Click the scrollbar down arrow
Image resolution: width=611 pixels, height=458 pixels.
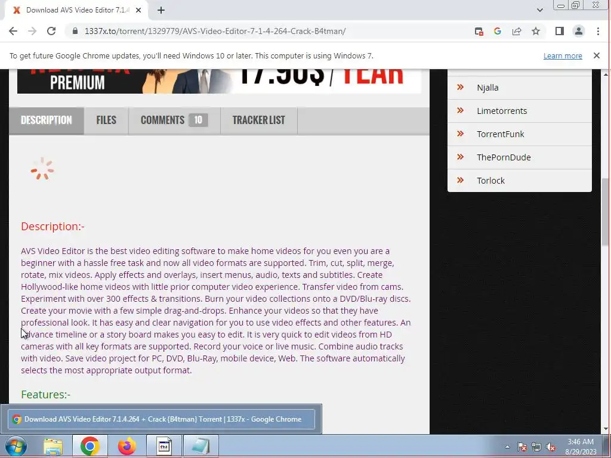tap(605, 429)
